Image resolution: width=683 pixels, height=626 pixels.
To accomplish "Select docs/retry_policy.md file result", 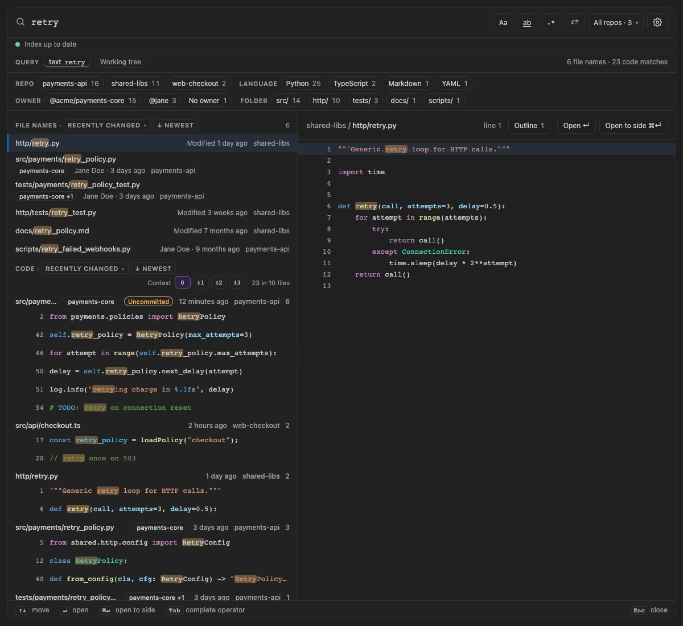I will point(153,231).
